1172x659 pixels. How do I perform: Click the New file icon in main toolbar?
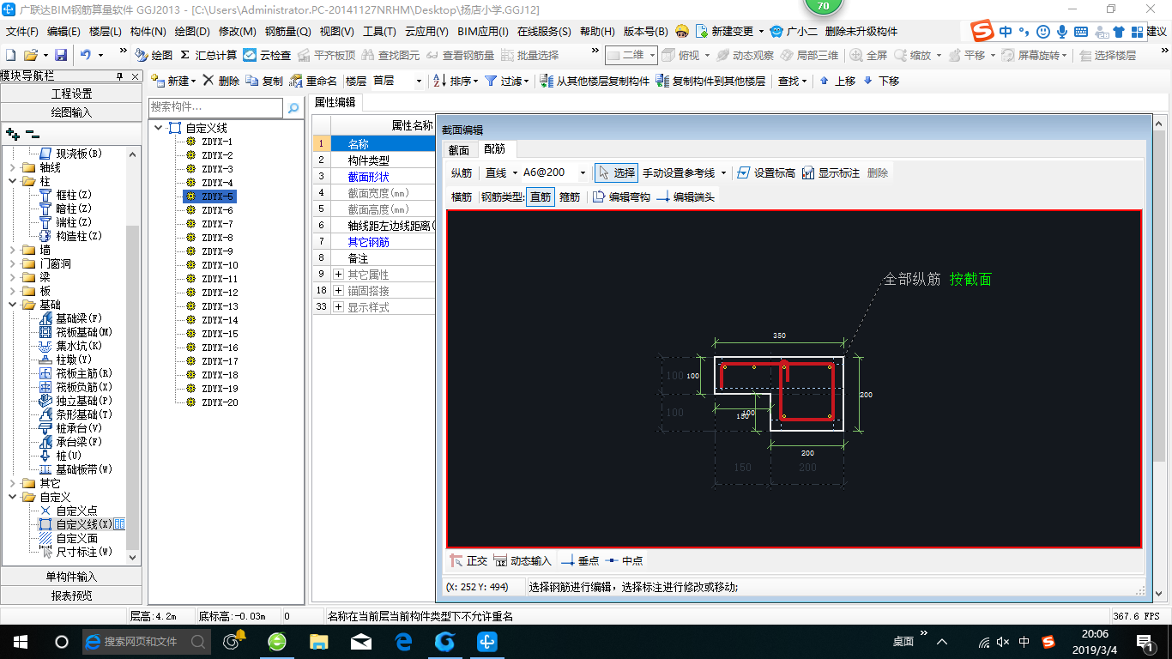(x=10, y=55)
